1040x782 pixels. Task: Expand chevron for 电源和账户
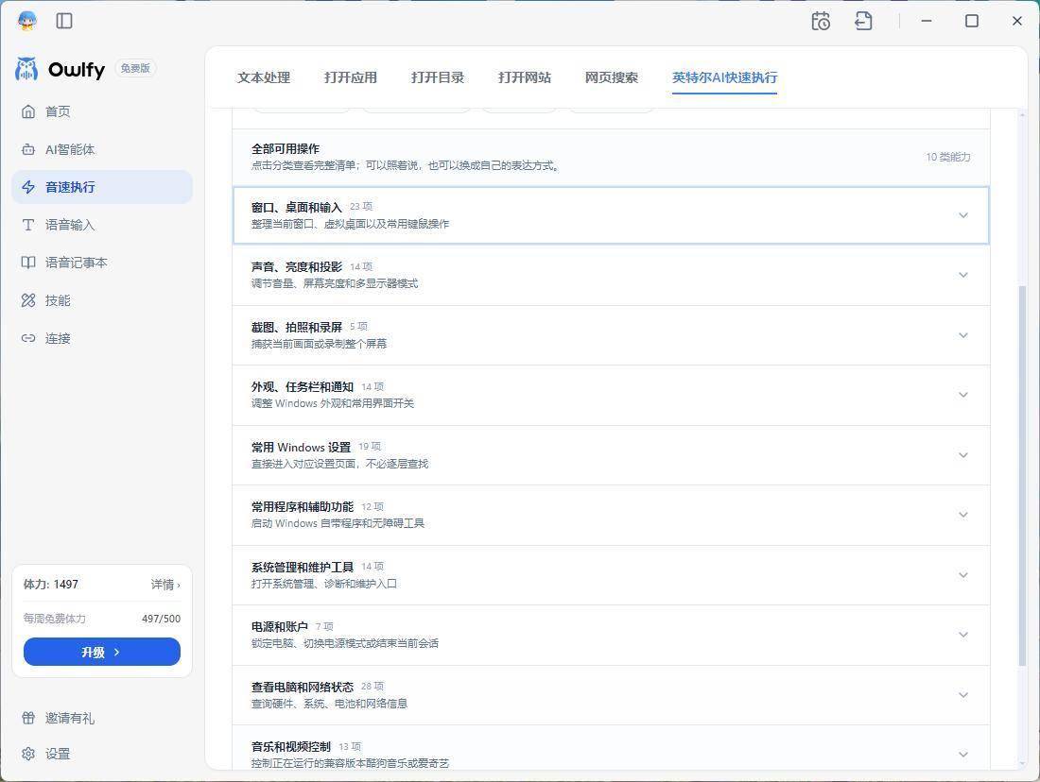click(963, 635)
